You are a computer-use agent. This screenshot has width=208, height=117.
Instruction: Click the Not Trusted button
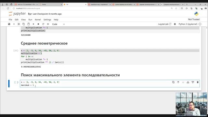tap(194, 19)
